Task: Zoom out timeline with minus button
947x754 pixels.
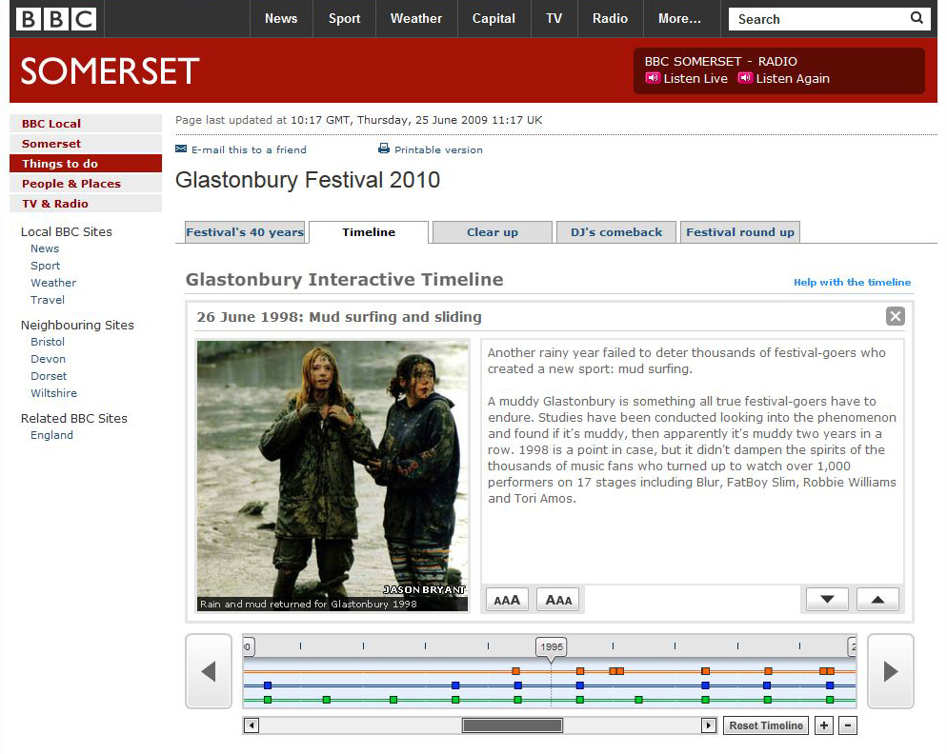Action: coord(848,725)
